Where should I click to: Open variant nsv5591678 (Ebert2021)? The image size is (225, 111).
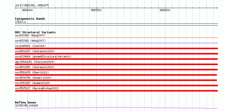click(x=32, y=72)
